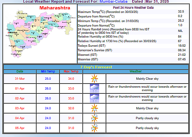Select the 31-Mar date cell

pos(20,79)
